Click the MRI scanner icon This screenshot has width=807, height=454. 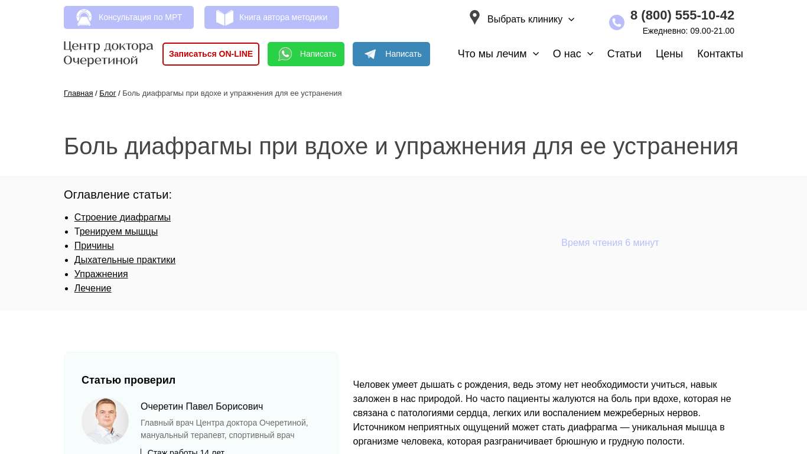coord(84,18)
